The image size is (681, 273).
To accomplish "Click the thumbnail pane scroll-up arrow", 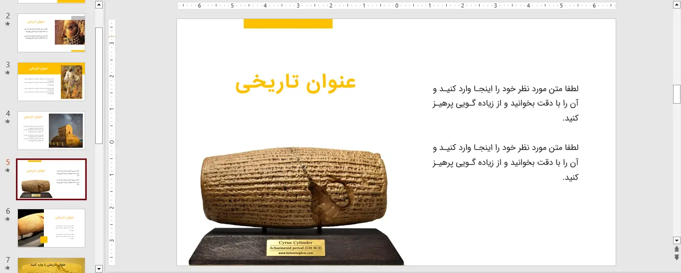I will coord(99,5).
